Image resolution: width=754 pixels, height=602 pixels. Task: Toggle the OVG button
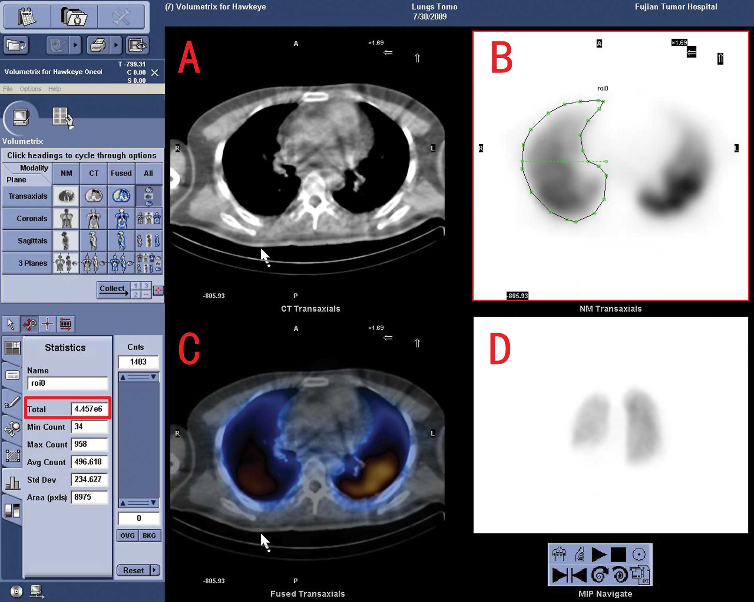point(127,535)
